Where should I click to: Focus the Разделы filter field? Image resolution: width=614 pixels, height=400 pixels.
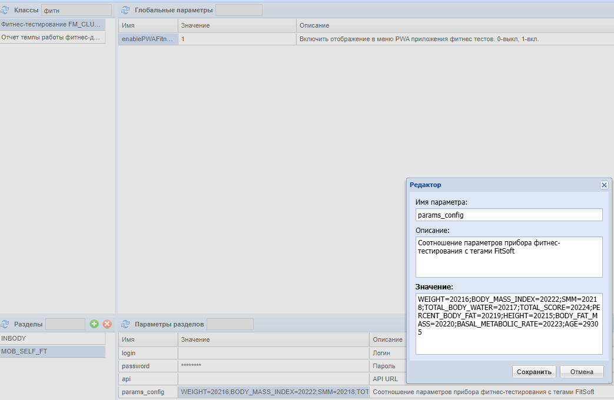(x=65, y=324)
